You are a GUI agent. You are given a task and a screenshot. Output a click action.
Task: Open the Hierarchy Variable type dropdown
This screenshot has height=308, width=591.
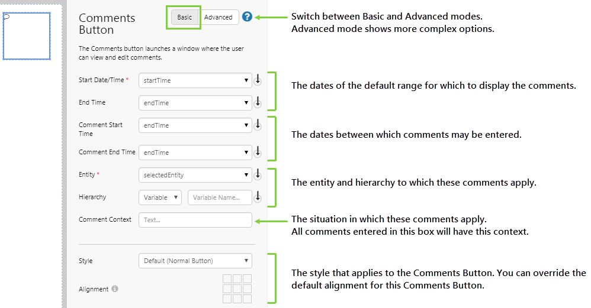(160, 197)
